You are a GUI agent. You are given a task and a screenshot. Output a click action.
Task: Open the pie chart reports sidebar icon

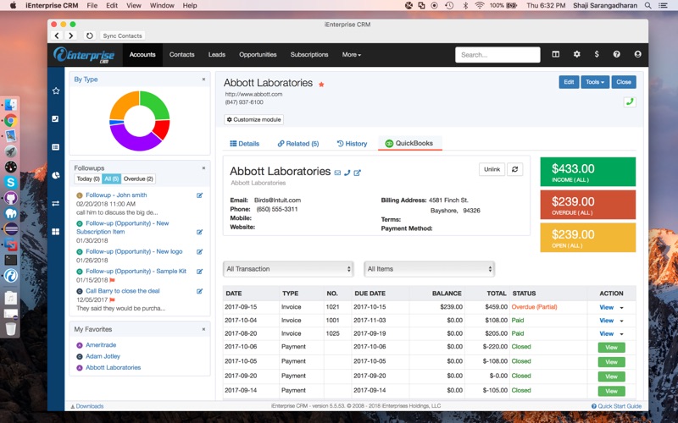[x=56, y=175]
